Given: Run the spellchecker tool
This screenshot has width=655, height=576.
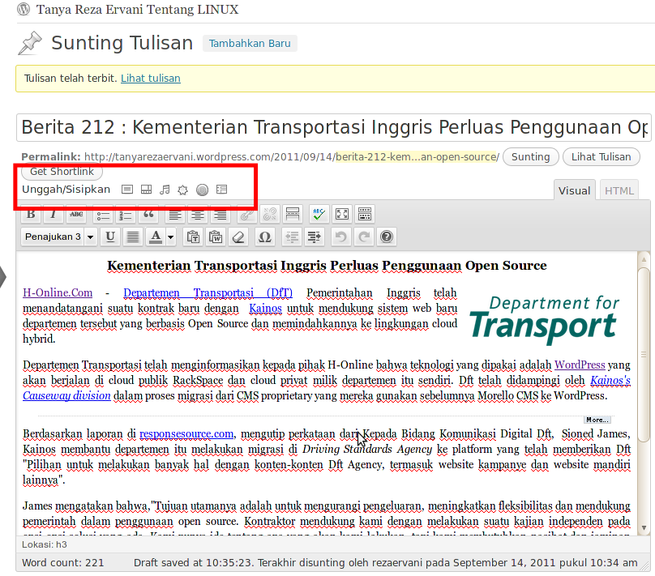Looking at the screenshot, I should pyautogui.click(x=319, y=214).
